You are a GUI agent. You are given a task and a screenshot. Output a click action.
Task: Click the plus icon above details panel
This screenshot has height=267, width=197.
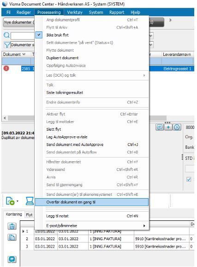click(x=168, y=127)
